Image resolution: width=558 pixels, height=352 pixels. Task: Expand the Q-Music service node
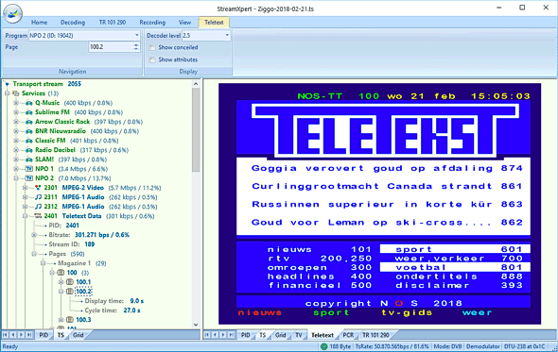16,103
